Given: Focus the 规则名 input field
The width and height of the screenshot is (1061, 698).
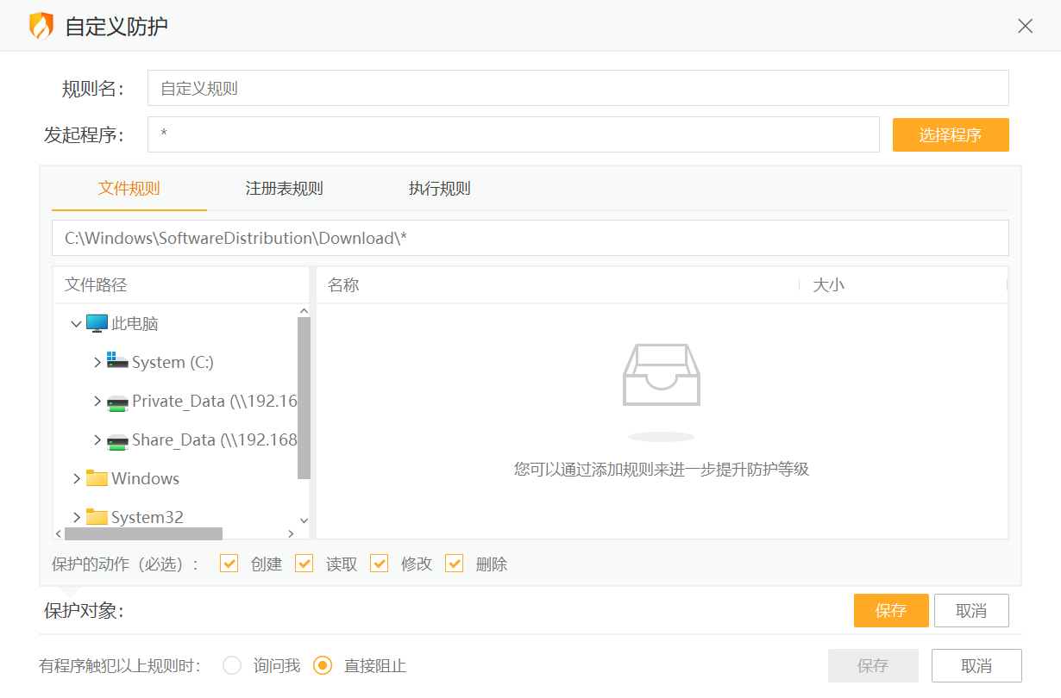Looking at the screenshot, I should pos(578,88).
